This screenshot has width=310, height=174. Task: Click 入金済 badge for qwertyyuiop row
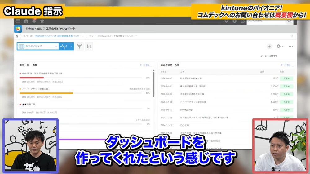[x=286, y=110]
